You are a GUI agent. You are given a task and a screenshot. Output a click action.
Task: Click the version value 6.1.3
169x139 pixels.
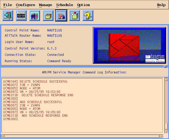52,49
